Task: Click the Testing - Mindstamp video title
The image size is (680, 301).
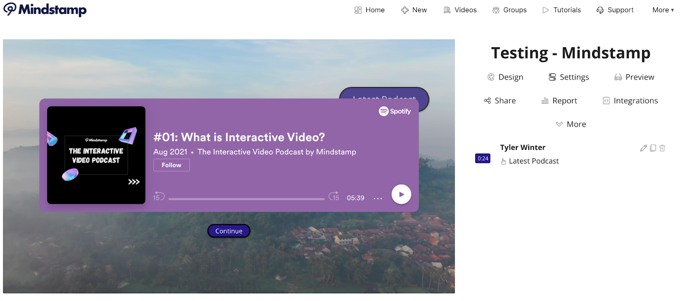Action: pyautogui.click(x=571, y=53)
